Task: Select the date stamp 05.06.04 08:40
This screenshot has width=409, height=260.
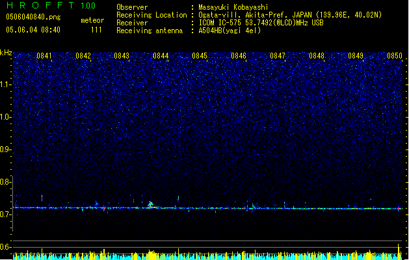Action: pos(33,30)
